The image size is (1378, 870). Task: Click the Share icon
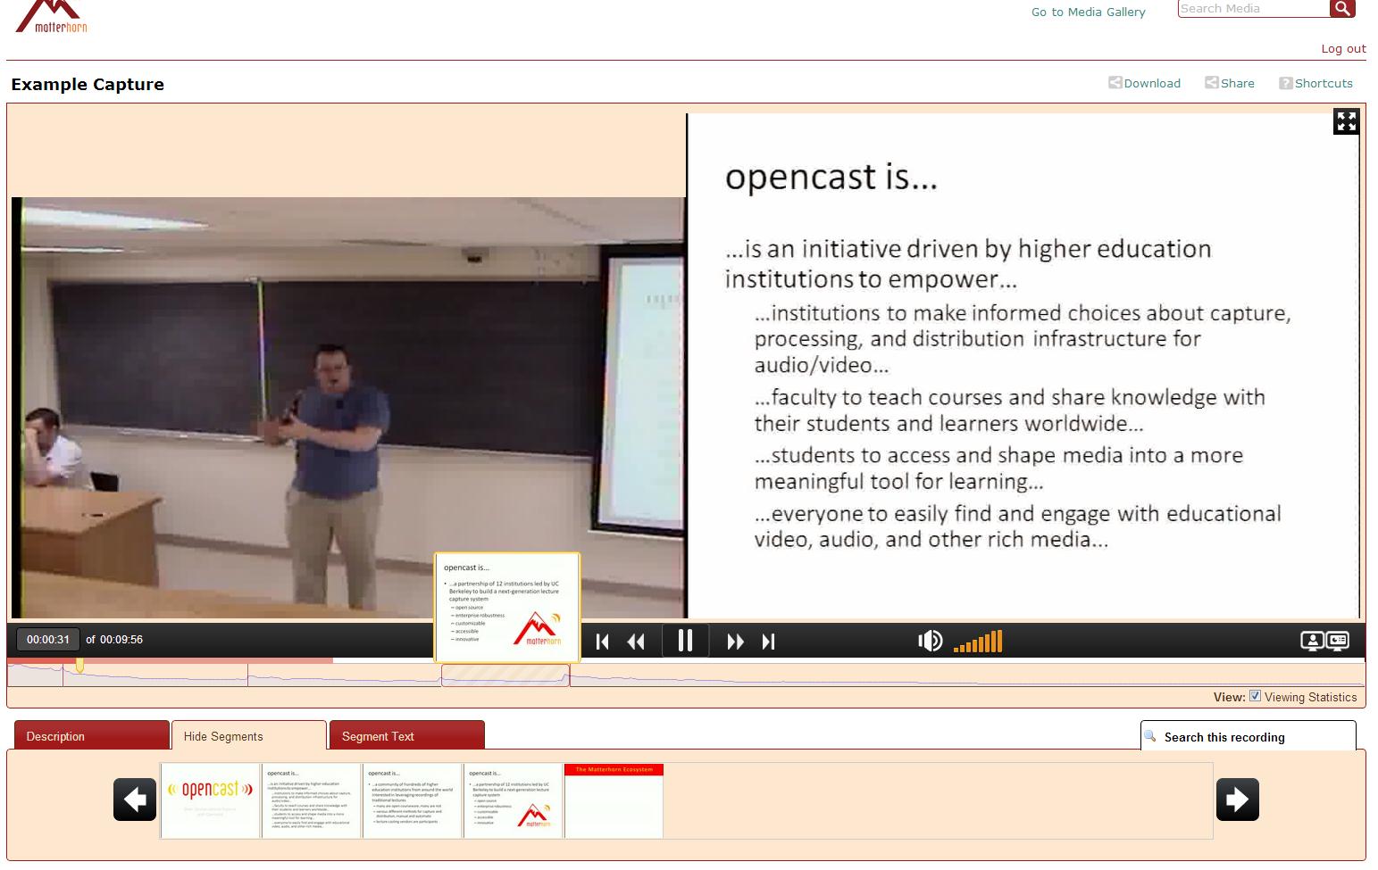[x=1211, y=83]
